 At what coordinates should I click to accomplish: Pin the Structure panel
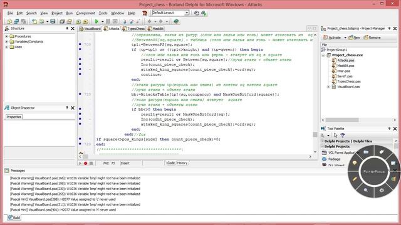[67, 29]
